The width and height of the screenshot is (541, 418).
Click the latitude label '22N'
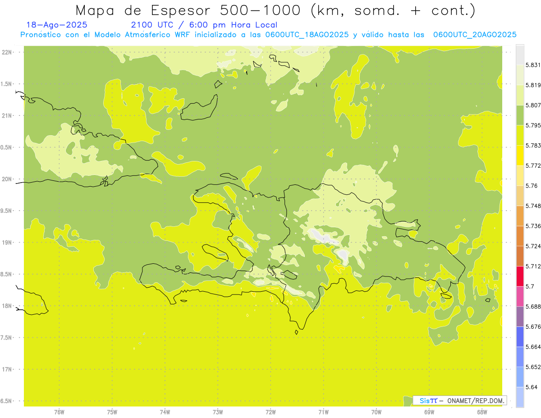(7, 52)
